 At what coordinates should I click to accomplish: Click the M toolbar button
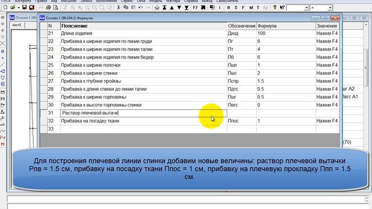tap(251, 8)
